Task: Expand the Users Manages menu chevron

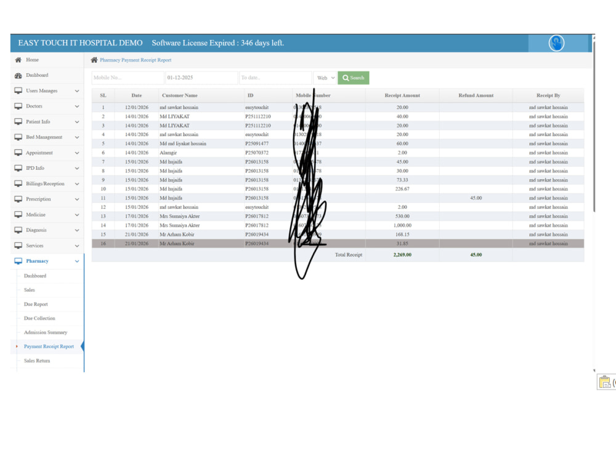Action: (77, 91)
